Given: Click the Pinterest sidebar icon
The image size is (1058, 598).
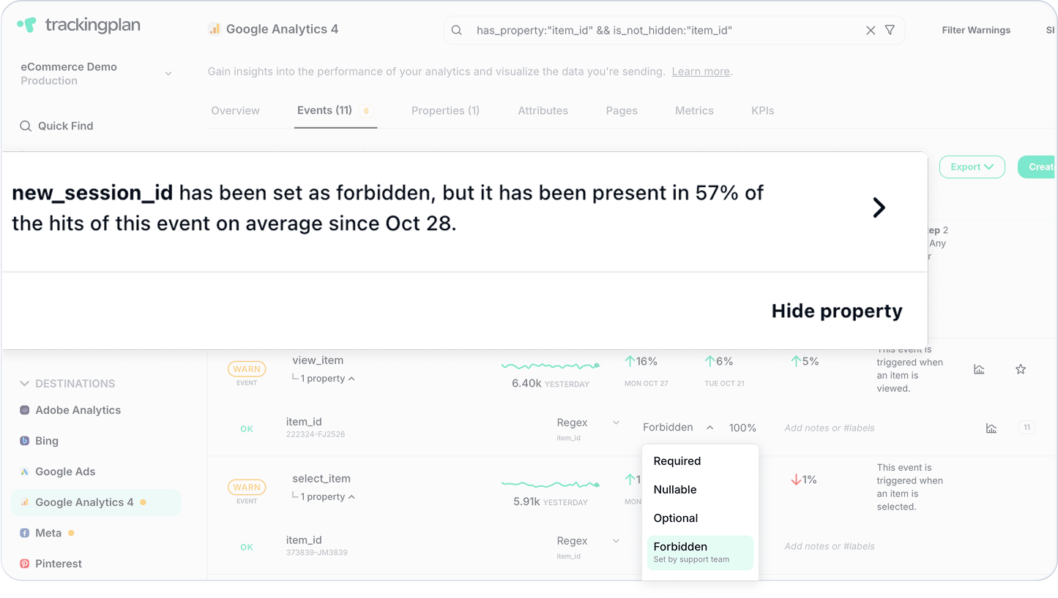Looking at the screenshot, I should click(24, 564).
